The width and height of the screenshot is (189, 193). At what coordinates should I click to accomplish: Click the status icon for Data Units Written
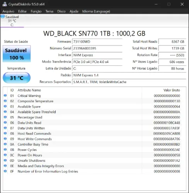5,128
